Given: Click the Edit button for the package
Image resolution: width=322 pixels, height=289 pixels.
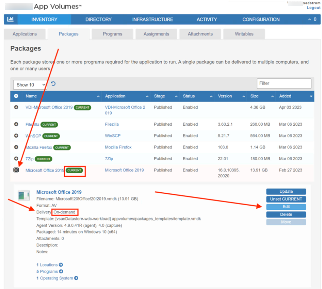Looking at the screenshot, I should click(286, 207).
